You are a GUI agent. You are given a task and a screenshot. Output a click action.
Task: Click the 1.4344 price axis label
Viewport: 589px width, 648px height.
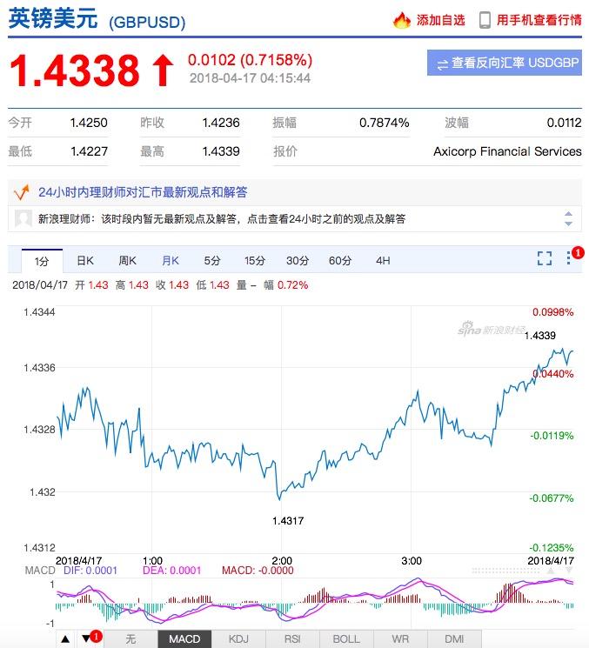coord(39,312)
